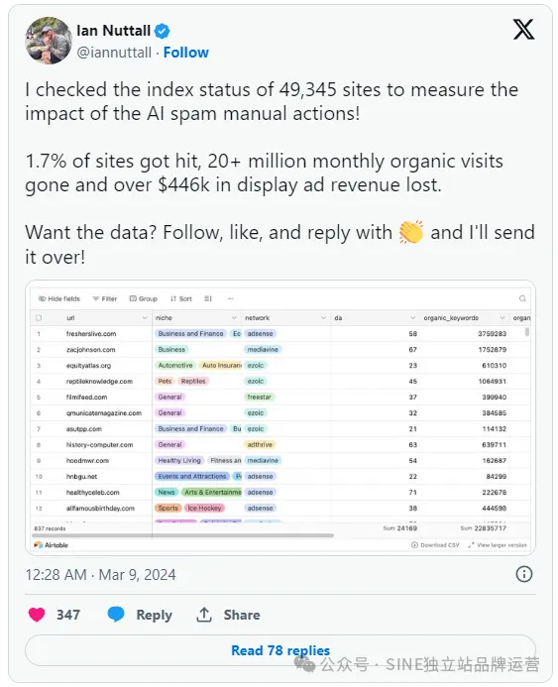This screenshot has height=687, width=558.
Task: Click the row height icon in toolbar
Action: click(x=207, y=298)
